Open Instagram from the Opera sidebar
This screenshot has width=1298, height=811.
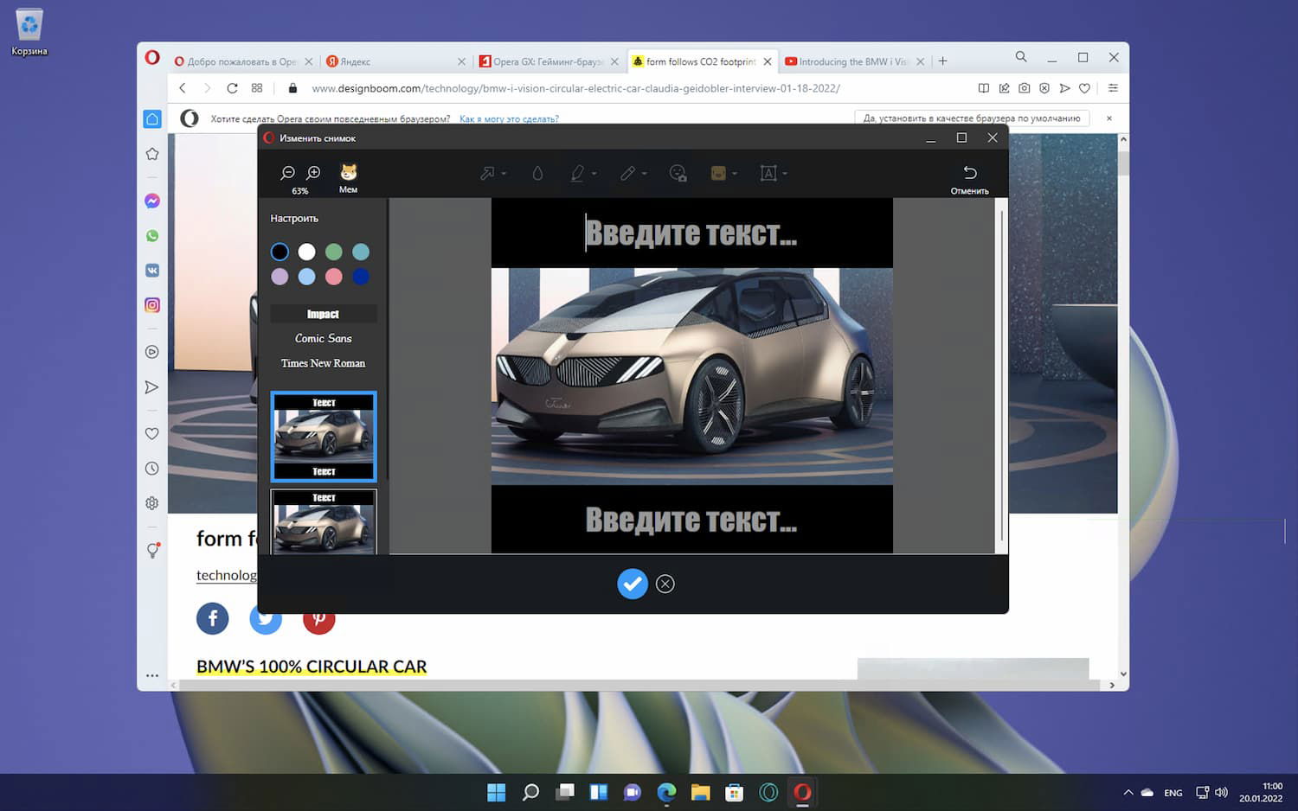point(152,305)
